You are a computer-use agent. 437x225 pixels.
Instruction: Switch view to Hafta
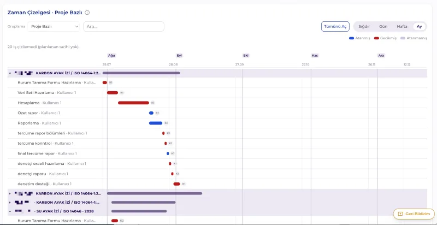[402, 26]
